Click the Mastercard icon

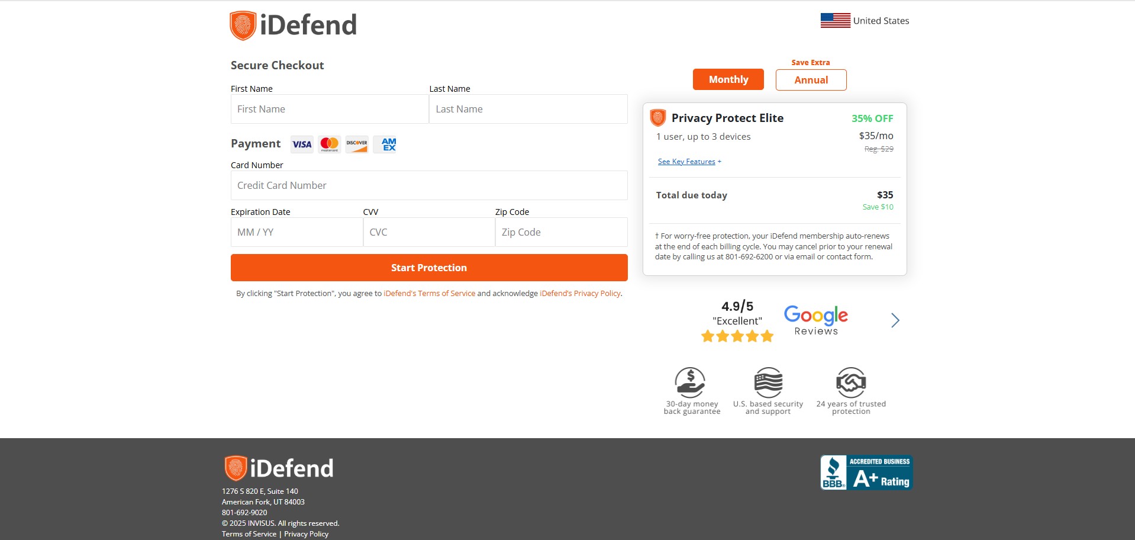[329, 144]
